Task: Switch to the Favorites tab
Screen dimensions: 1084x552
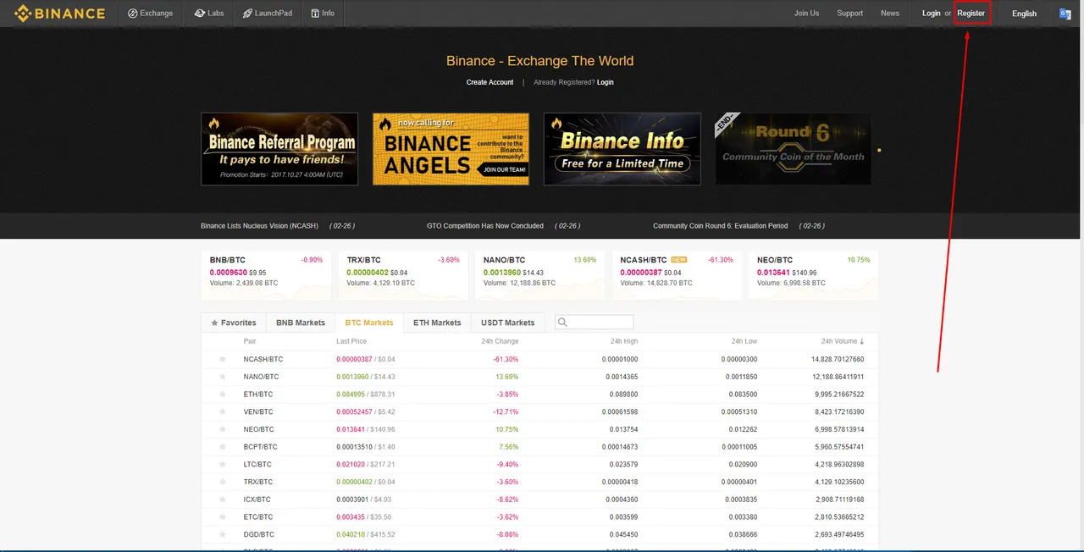Action: [x=234, y=323]
